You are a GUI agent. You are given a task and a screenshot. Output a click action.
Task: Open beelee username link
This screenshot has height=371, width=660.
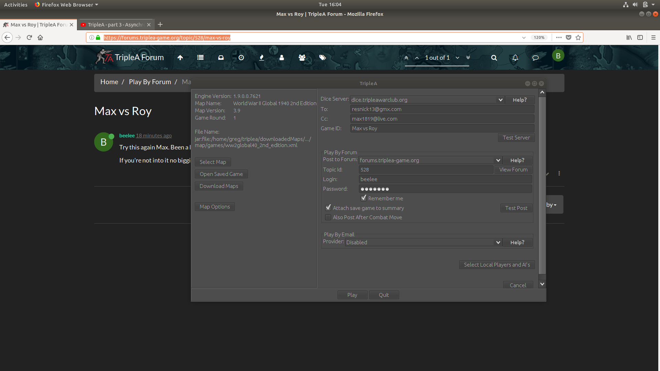[127, 135]
